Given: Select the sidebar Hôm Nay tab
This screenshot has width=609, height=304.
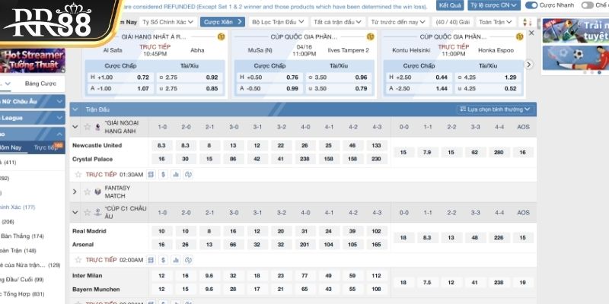Looking at the screenshot, I should point(11,147).
